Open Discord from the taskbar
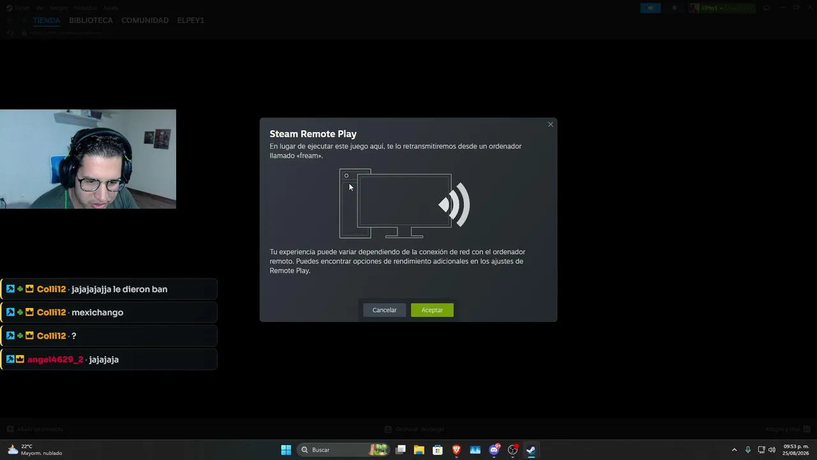 [494, 450]
